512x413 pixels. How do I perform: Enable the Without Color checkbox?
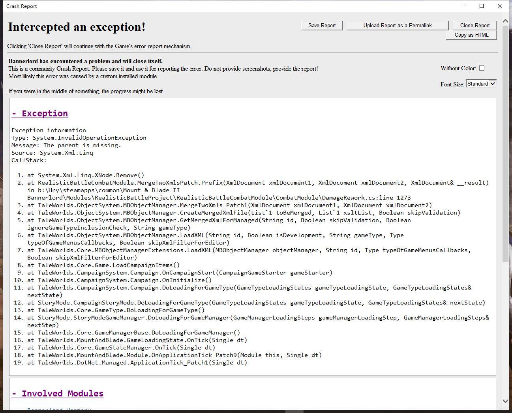tap(482, 68)
